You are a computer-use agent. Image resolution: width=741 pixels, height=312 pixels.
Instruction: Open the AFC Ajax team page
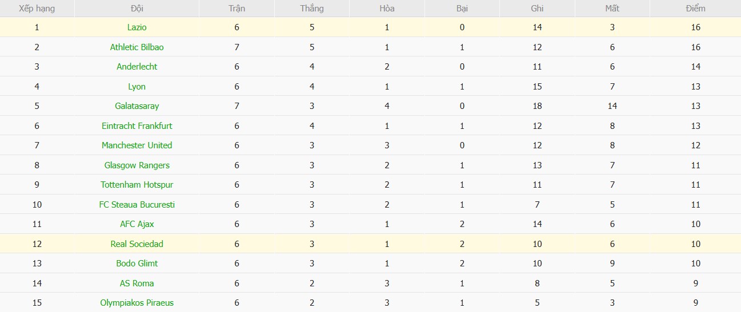coord(137,224)
